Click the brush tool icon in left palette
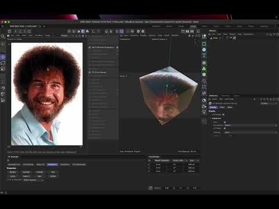 (3, 88)
